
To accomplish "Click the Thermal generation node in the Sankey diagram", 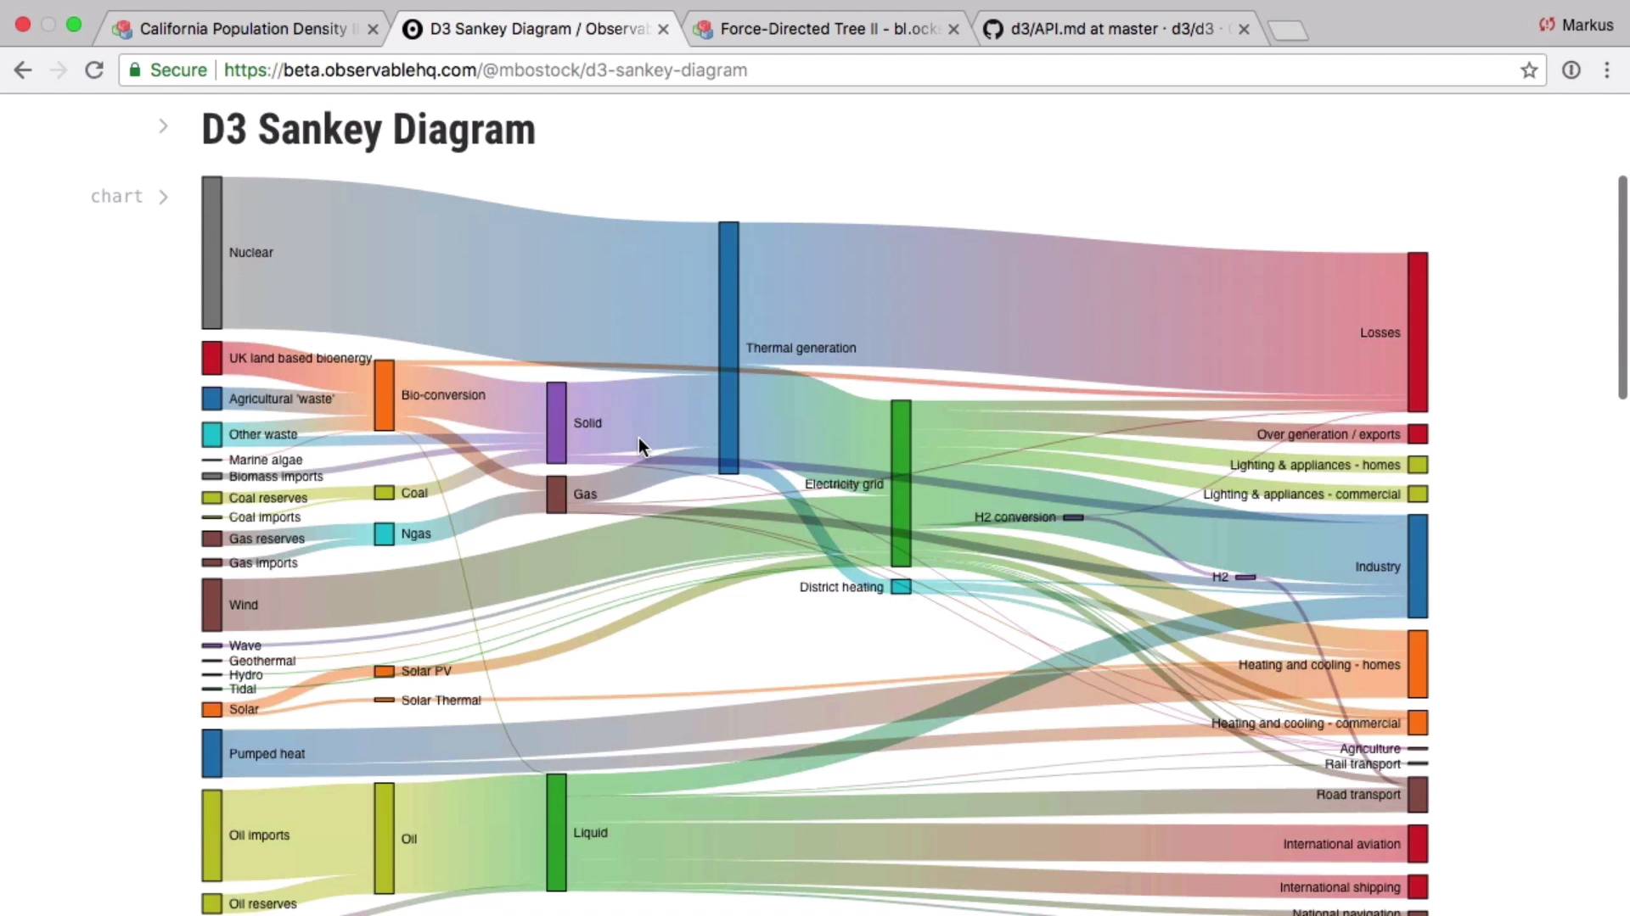I will 728,348.
